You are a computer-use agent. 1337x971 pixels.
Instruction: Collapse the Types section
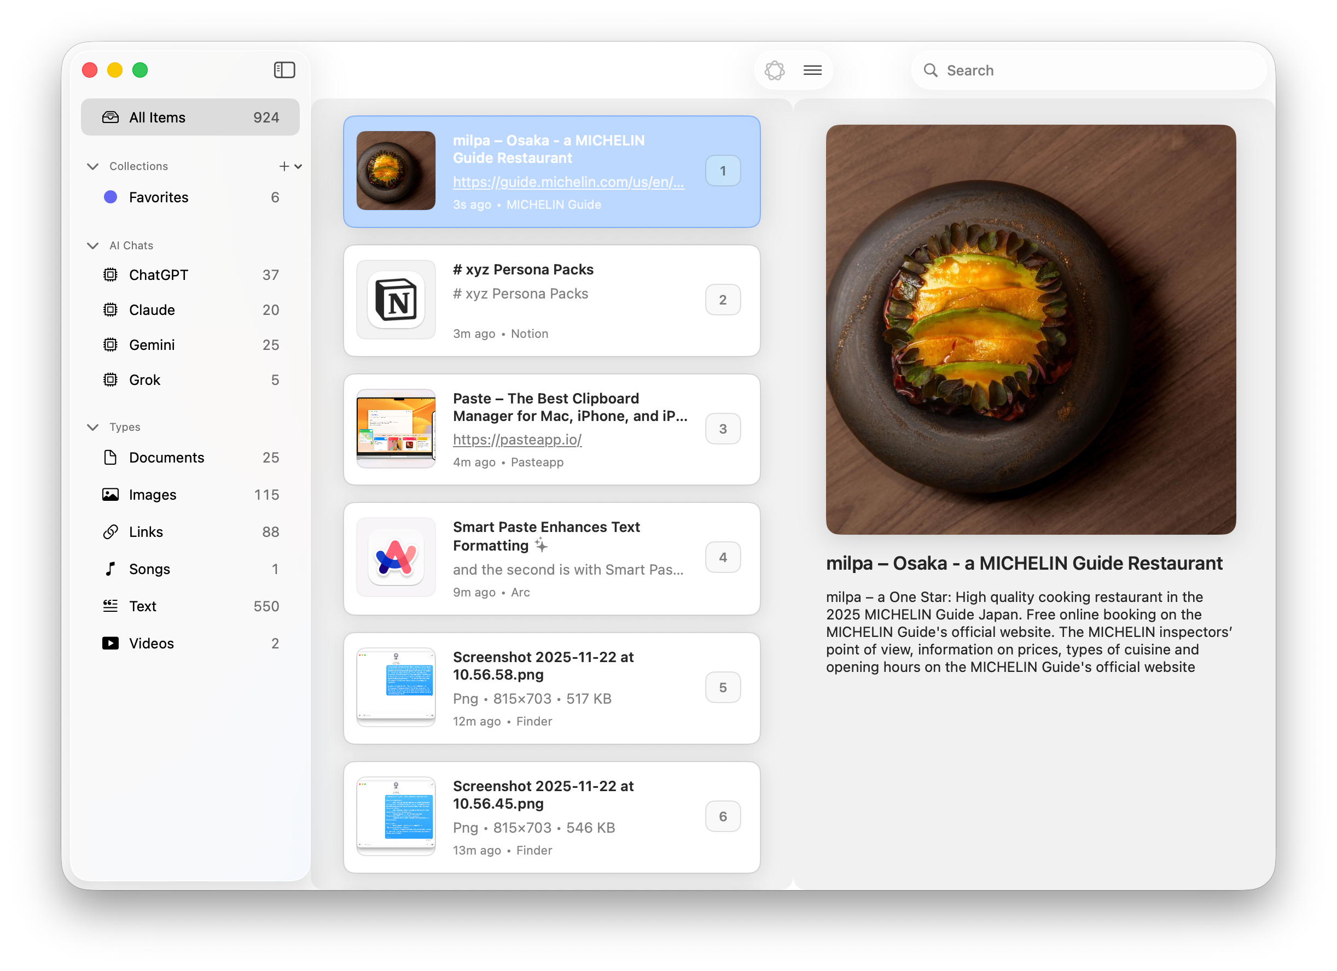pyautogui.click(x=92, y=426)
